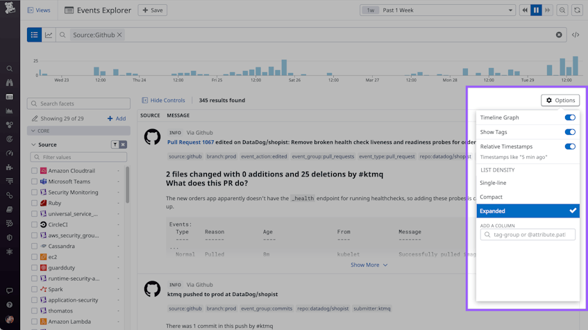Open the integrations puzzle icon in the sidebar

pyautogui.click(x=10, y=167)
